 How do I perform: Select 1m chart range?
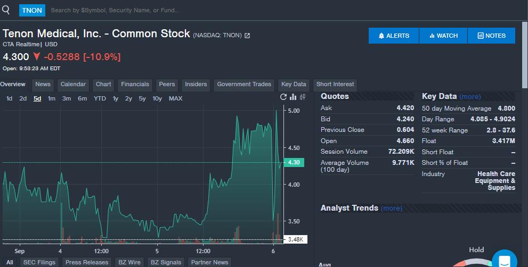click(52, 98)
